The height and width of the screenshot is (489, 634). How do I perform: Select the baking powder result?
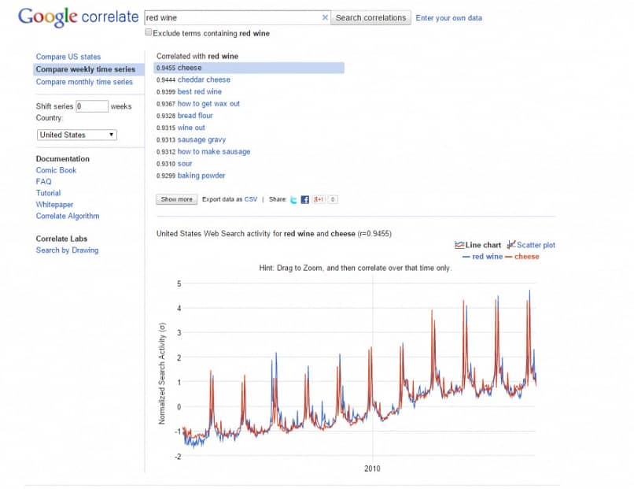point(201,176)
